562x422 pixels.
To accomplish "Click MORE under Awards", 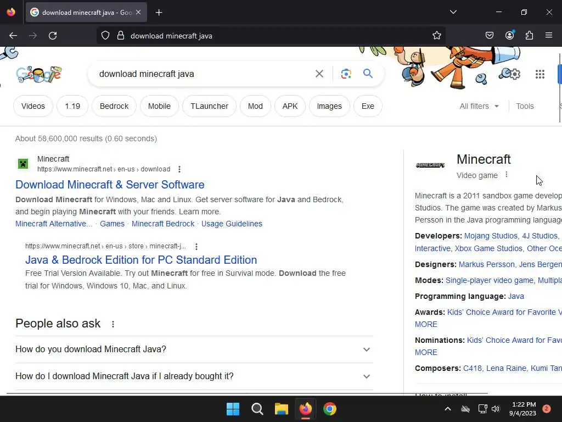I will tap(426, 324).
